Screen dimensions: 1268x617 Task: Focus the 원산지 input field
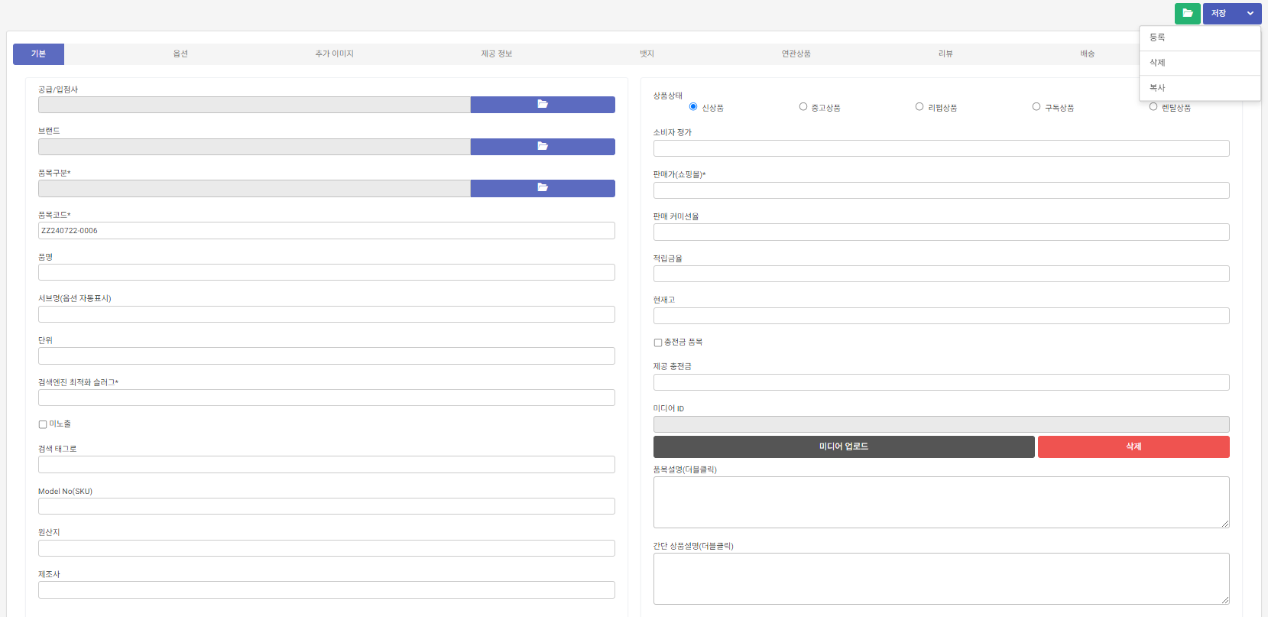(x=326, y=548)
